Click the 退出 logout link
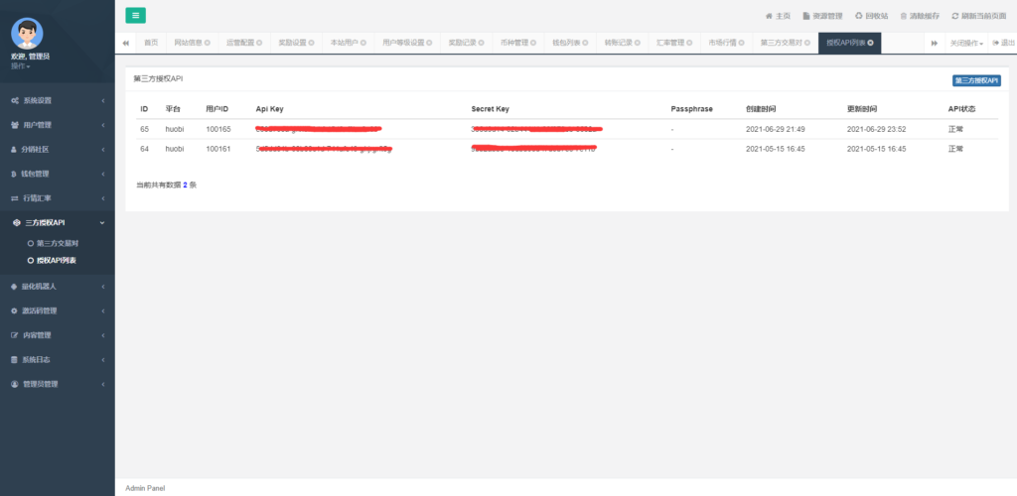 (x=1003, y=44)
